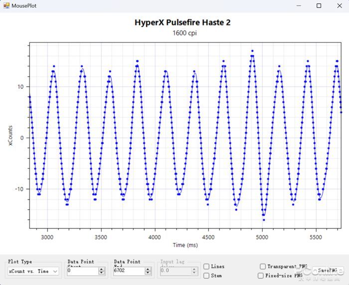Screen dimensions: 349x285
Task: Click the 1600 cpi subtitle
Action: (x=184, y=33)
